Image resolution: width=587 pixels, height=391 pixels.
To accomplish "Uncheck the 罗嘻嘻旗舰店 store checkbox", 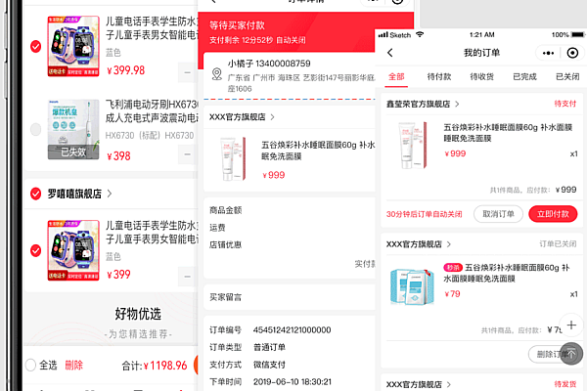I will (35, 194).
